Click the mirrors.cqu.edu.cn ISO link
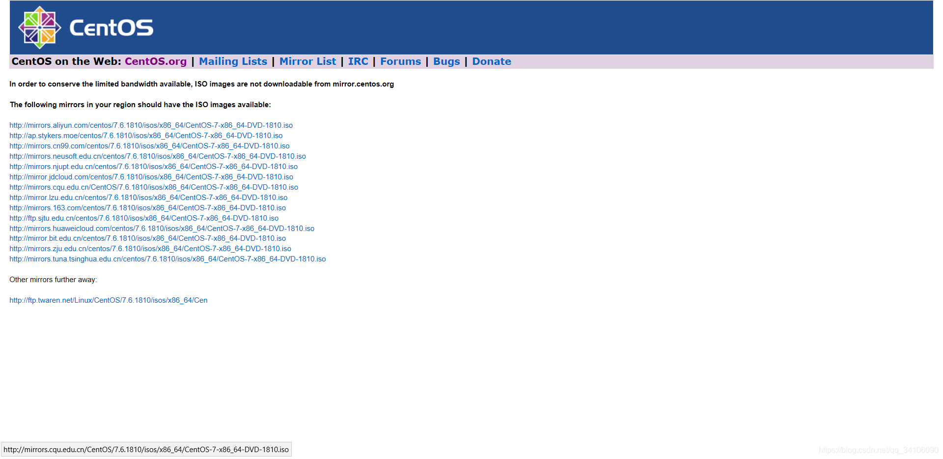943x459 pixels. pyautogui.click(x=154, y=187)
